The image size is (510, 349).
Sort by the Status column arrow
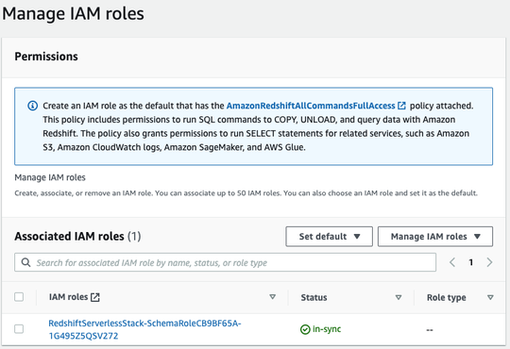[x=399, y=297]
